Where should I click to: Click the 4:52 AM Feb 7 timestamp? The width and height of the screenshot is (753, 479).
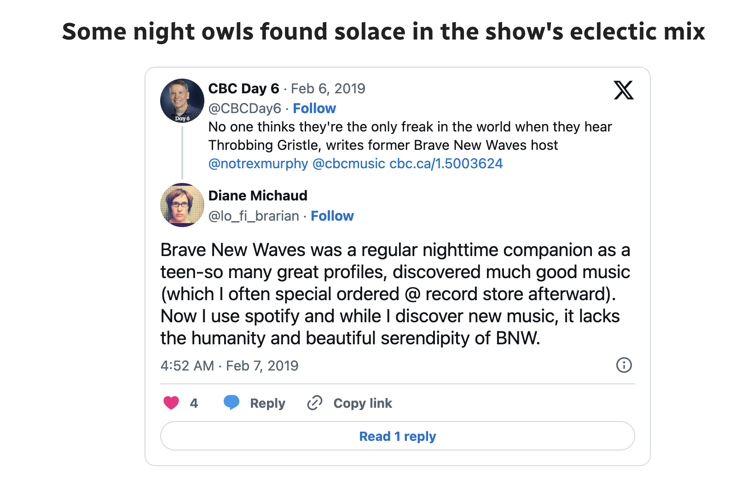[x=229, y=365]
